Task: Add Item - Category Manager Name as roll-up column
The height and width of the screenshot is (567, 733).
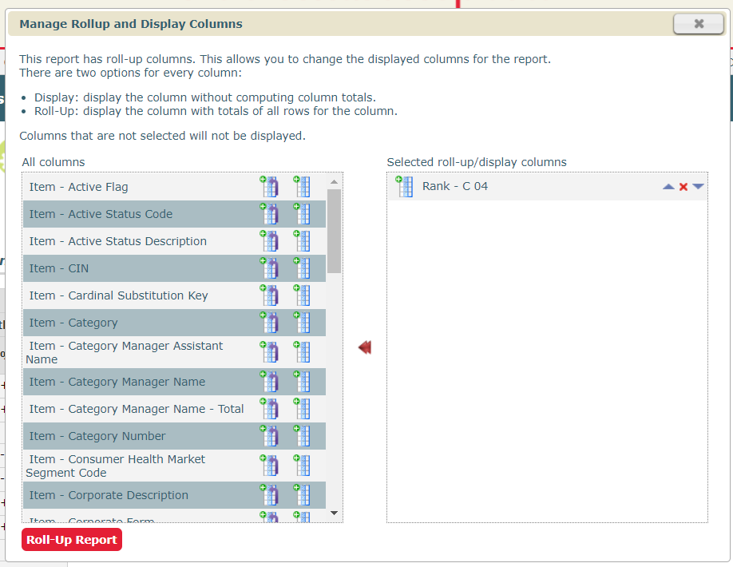Action: pos(269,382)
